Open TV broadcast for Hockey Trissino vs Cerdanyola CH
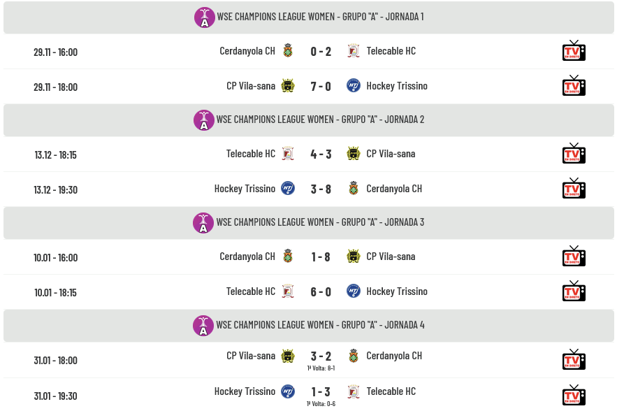The width and height of the screenshot is (617, 411). point(574,189)
